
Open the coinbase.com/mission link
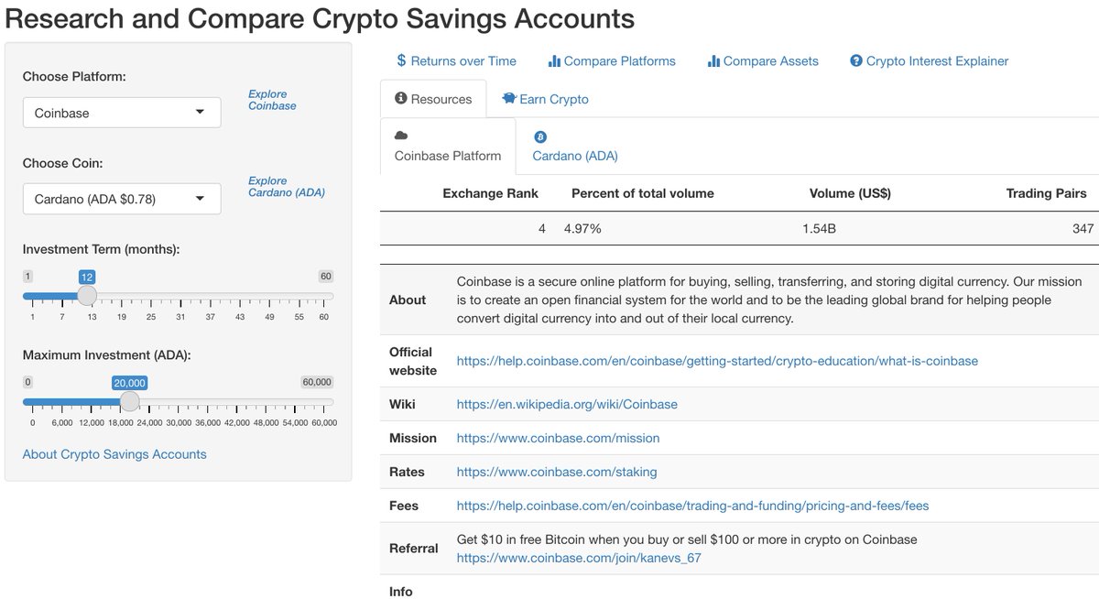tap(558, 438)
